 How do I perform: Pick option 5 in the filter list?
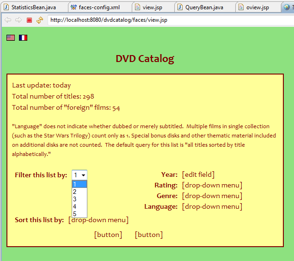[x=80, y=214]
